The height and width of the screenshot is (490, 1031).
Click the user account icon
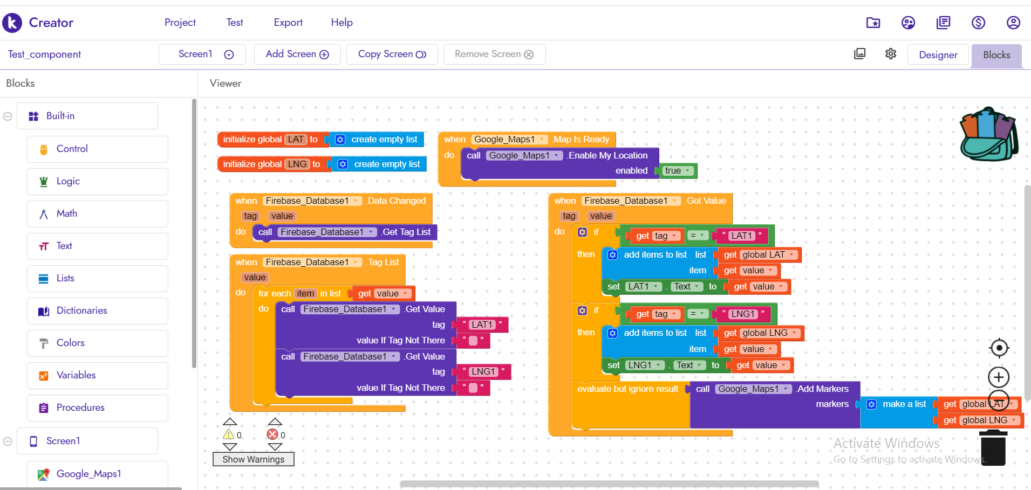[1013, 23]
